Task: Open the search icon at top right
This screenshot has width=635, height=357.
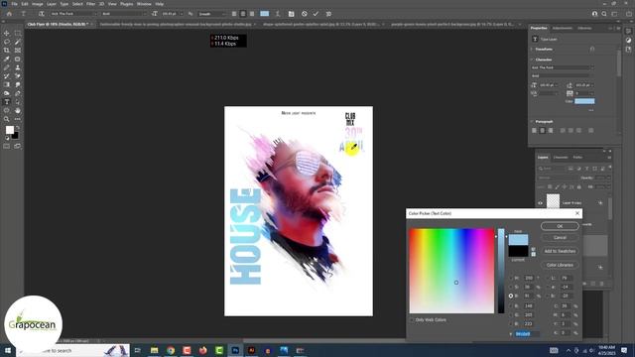Action: pos(604,14)
